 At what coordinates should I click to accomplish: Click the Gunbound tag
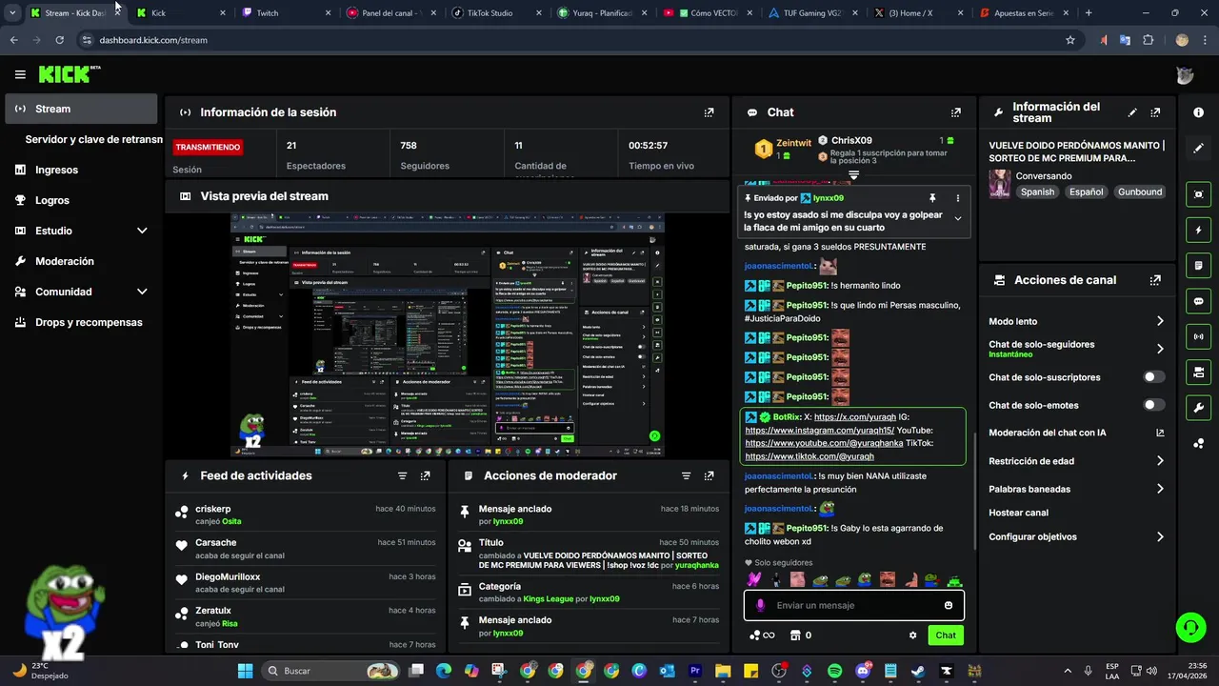[x=1140, y=192]
